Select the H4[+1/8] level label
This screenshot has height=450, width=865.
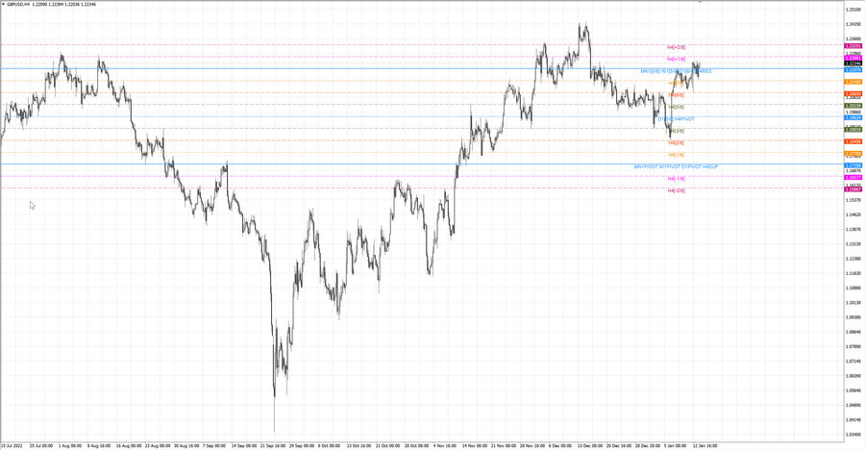[x=676, y=59]
